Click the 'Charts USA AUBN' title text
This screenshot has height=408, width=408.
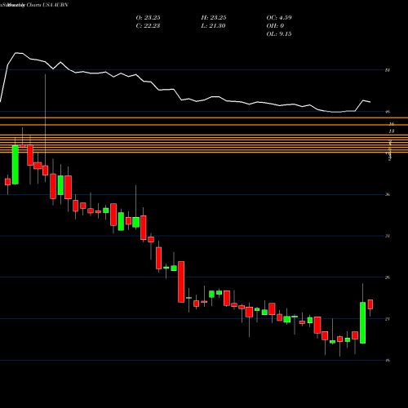(47, 5)
